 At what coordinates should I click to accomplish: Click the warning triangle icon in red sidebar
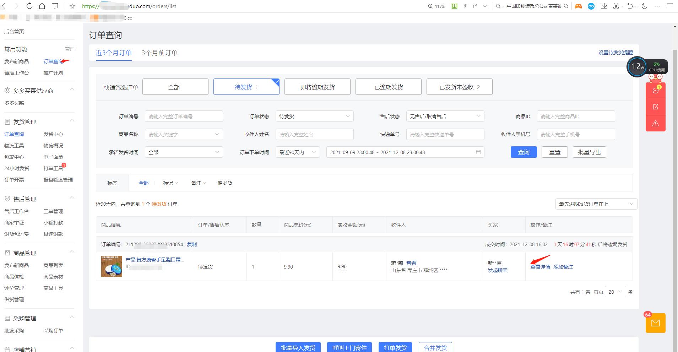[x=655, y=123]
